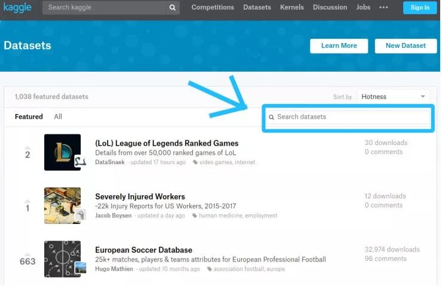
Task: Switch to the All tab
Action: tap(58, 116)
